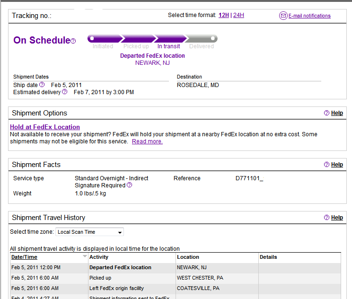This screenshot has height=299, width=352.
Task: Open the Hold at FedEx Location link
Action: coord(45,127)
